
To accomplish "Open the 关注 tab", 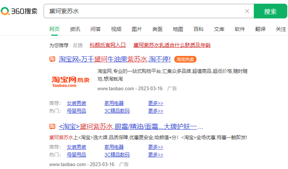I will click(281, 29).
